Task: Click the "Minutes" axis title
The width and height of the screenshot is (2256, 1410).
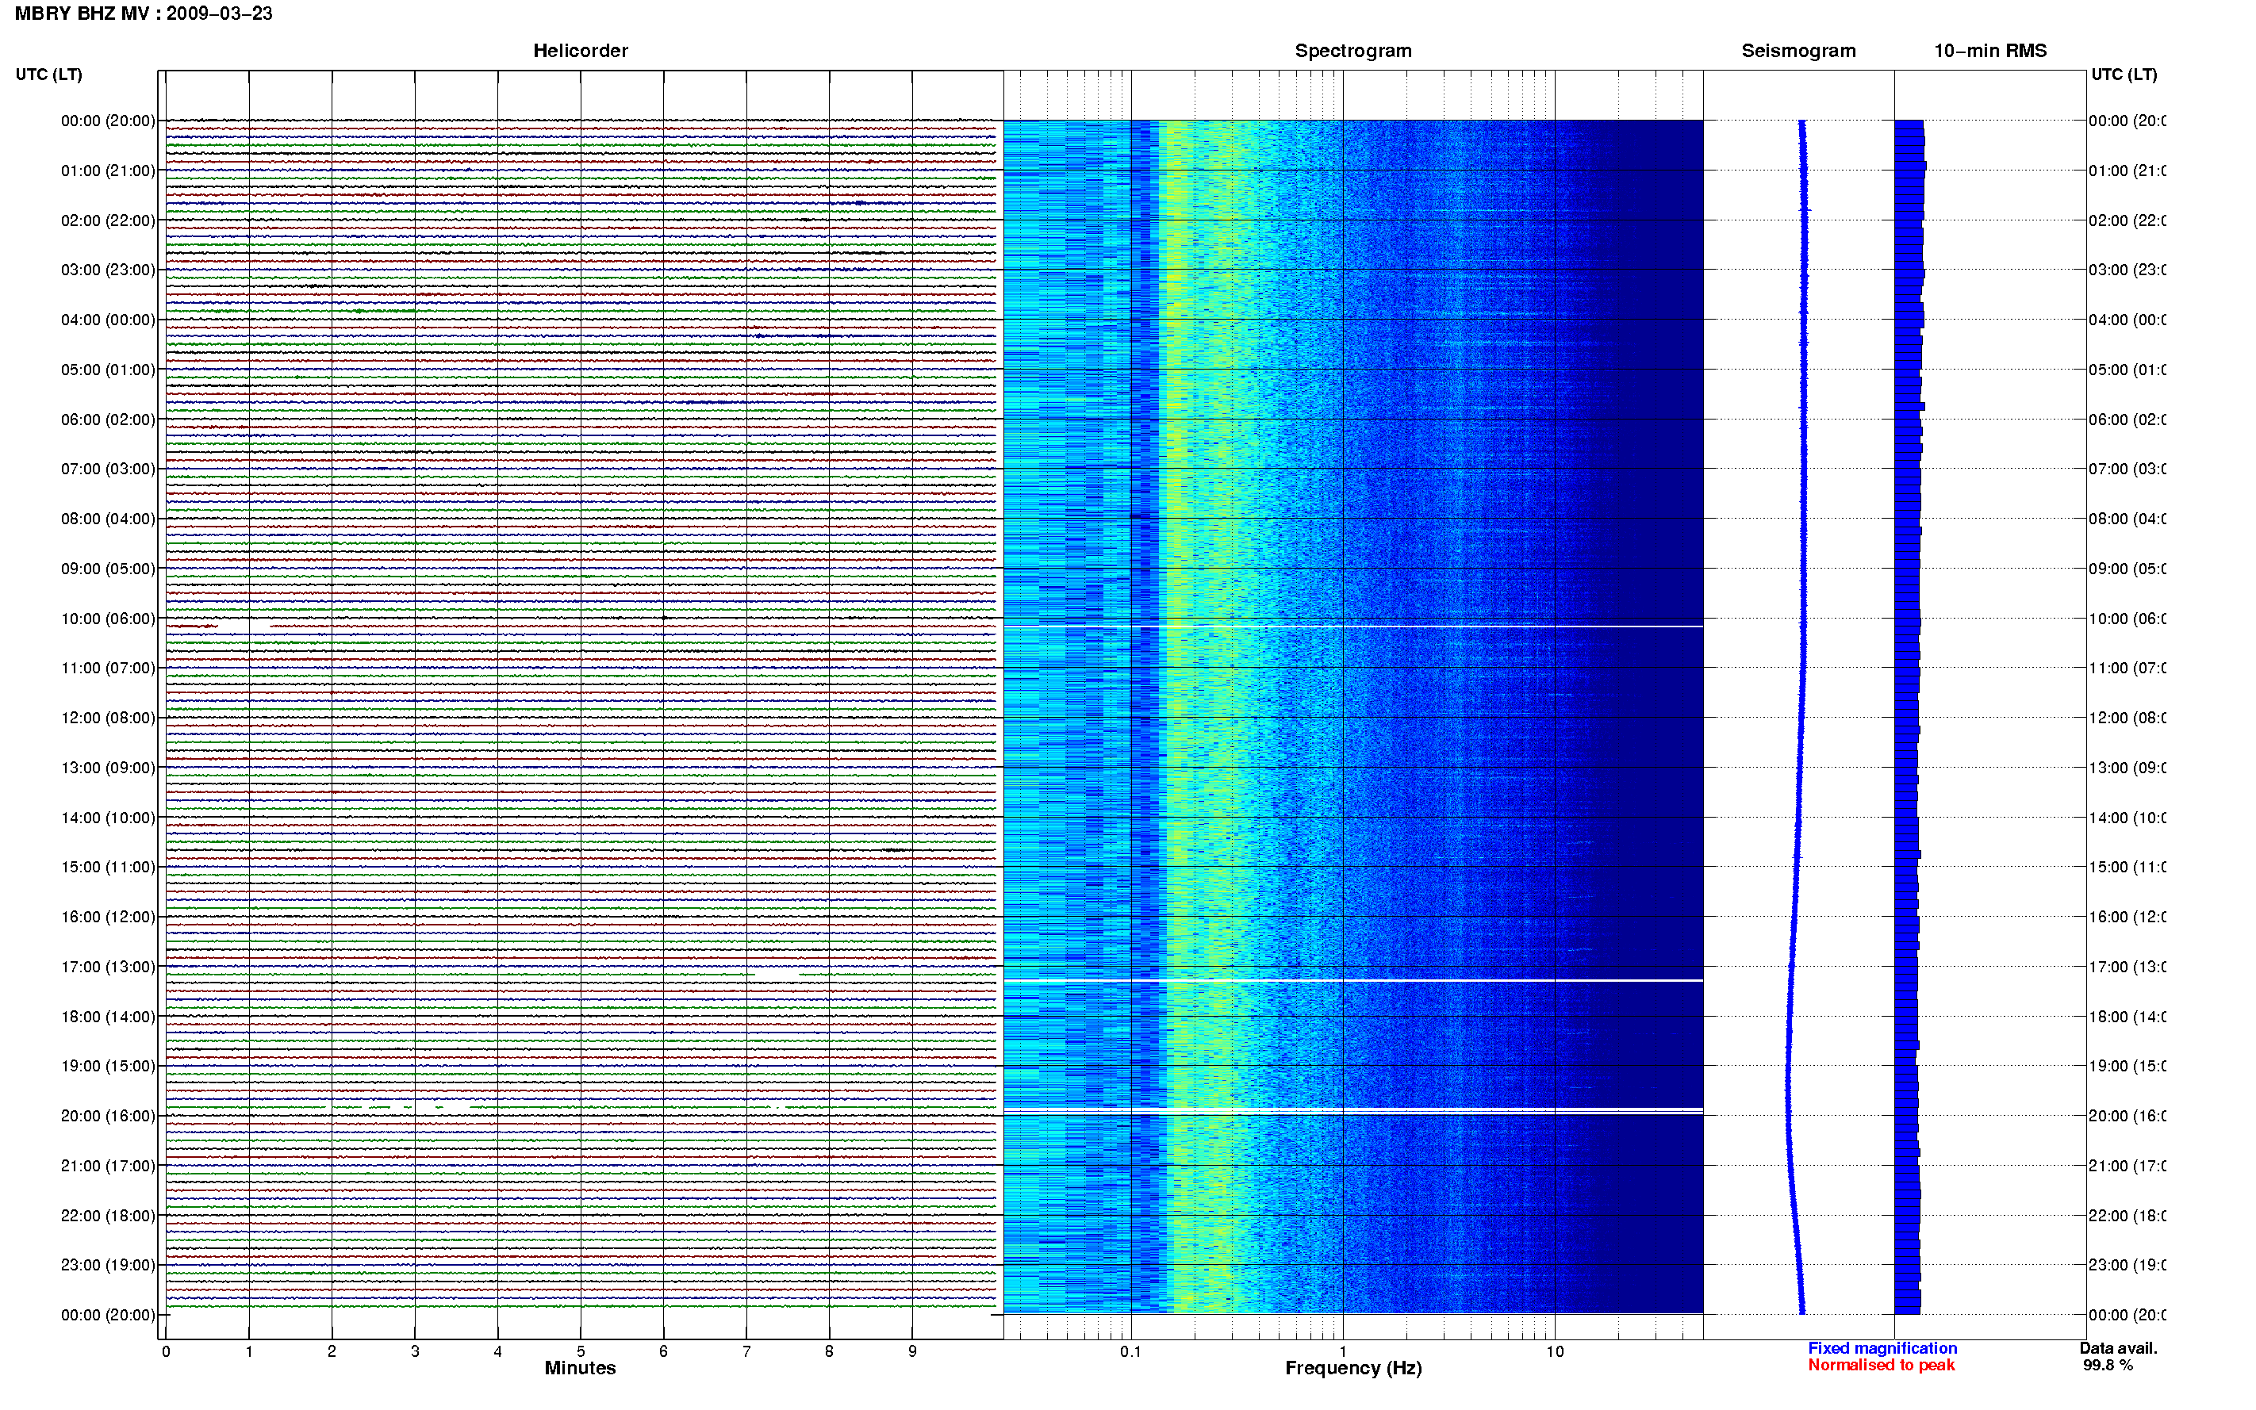Action: [580, 1368]
